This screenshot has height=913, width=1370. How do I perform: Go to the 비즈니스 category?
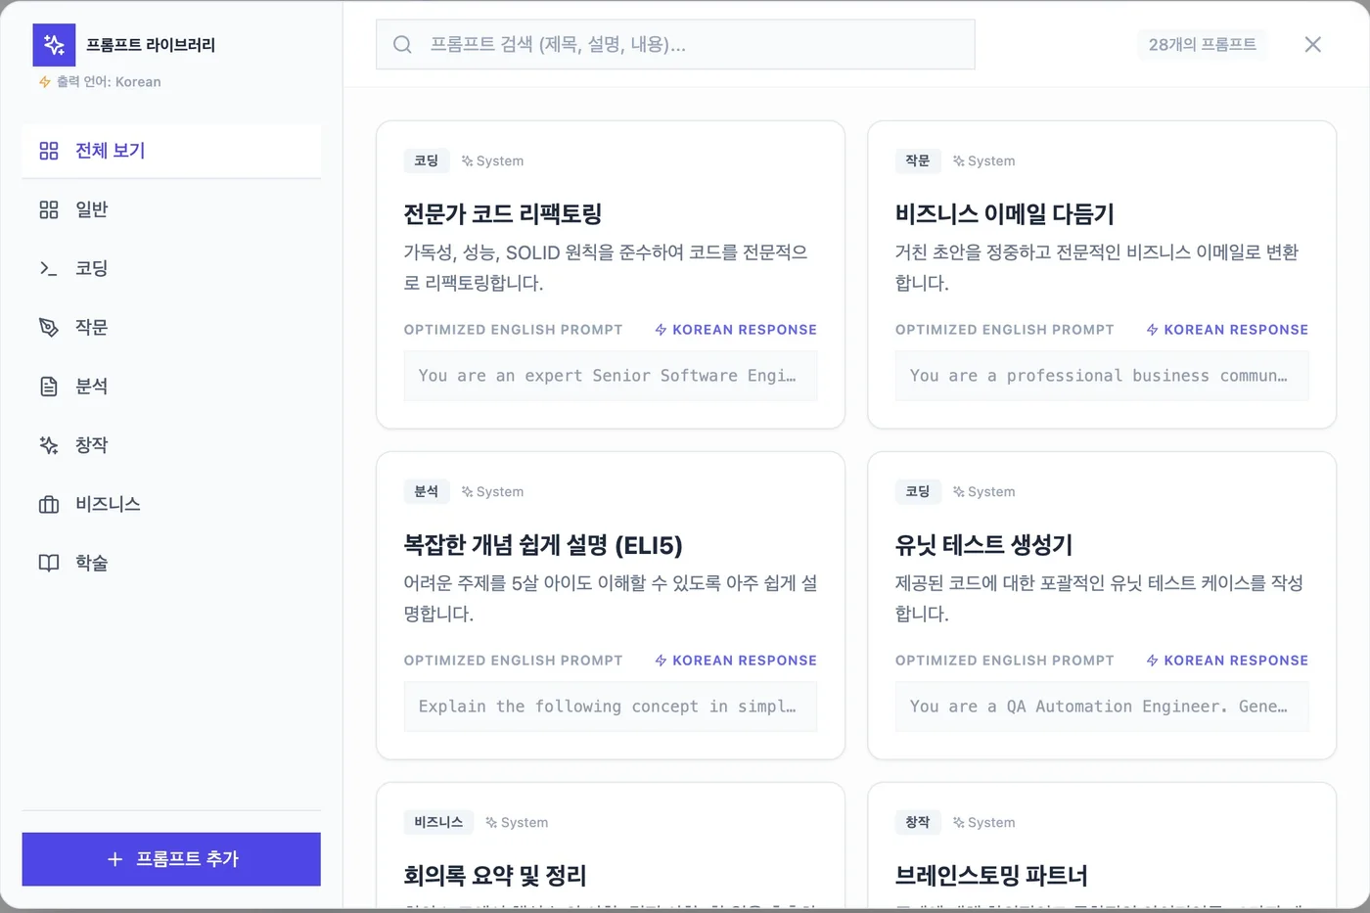pyautogui.click(x=171, y=504)
